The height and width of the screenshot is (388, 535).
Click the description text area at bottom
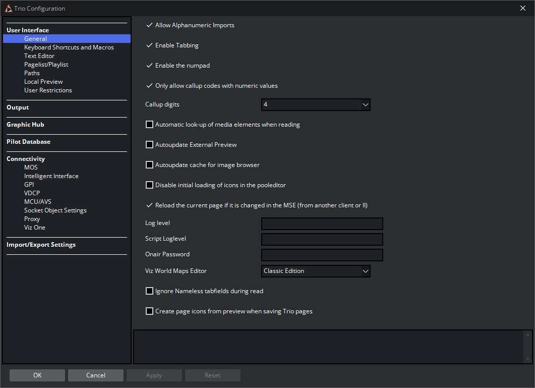pyautogui.click(x=329, y=347)
